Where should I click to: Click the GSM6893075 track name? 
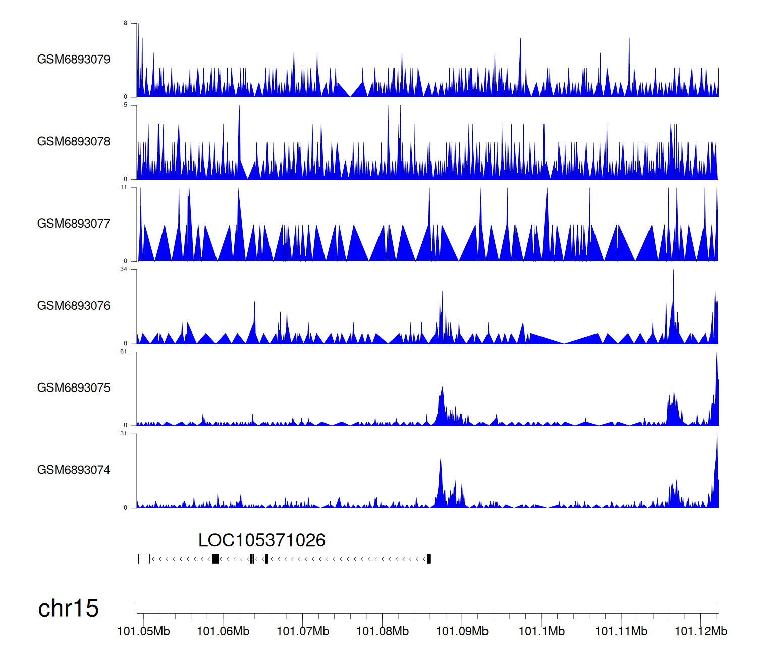pyautogui.click(x=74, y=388)
